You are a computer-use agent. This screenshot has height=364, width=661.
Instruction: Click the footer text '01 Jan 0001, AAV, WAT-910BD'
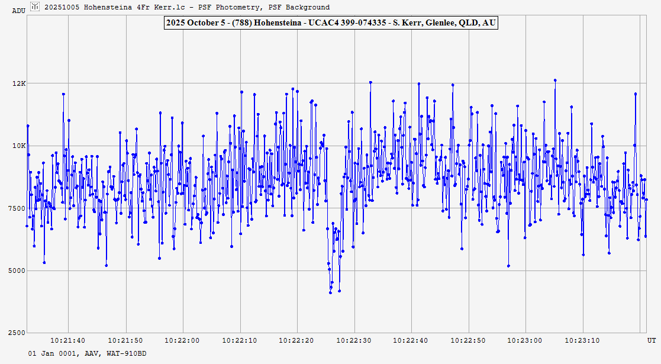click(x=88, y=353)
